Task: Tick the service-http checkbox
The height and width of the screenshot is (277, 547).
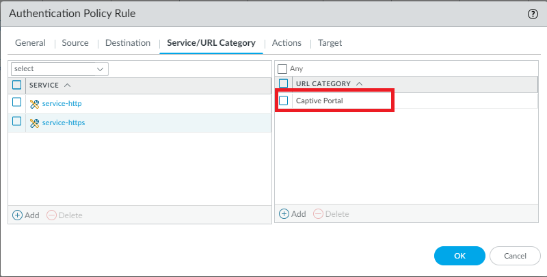Action: tap(17, 103)
